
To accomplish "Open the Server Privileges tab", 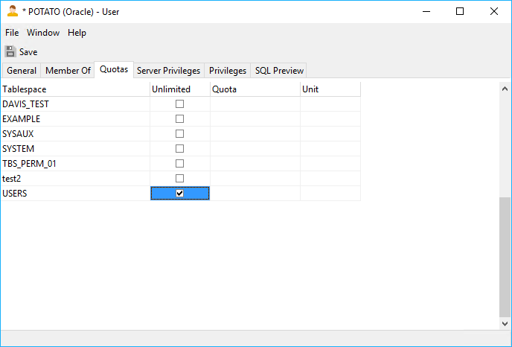I will point(168,71).
